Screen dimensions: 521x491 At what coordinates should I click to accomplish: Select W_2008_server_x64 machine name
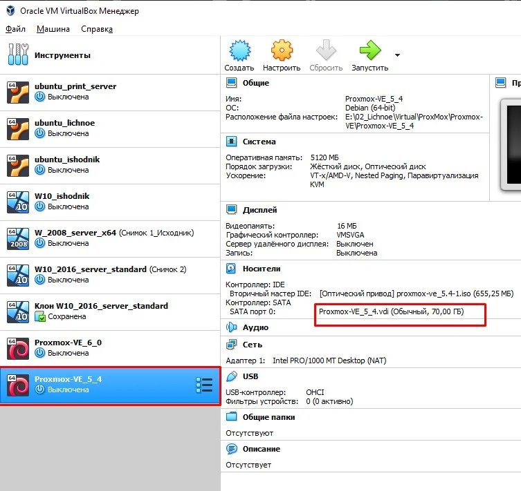pyautogui.click(x=75, y=233)
